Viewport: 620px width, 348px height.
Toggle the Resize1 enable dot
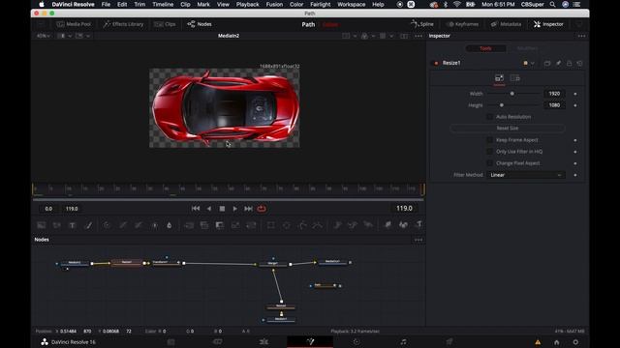tap(436, 63)
